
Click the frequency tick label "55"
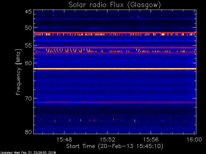(x=28, y=46)
